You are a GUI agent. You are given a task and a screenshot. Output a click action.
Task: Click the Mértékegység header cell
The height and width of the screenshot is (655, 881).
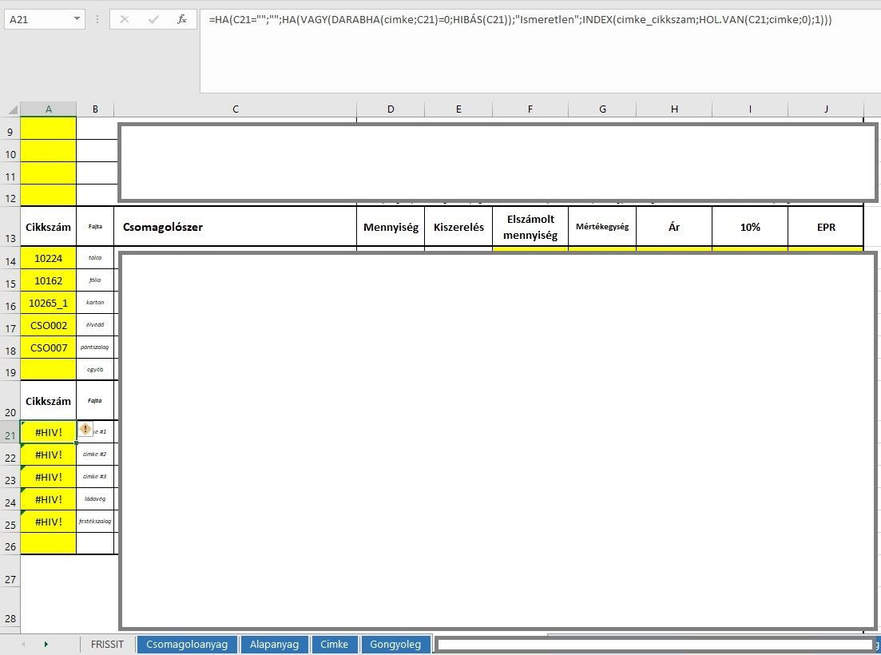(602, 227)
